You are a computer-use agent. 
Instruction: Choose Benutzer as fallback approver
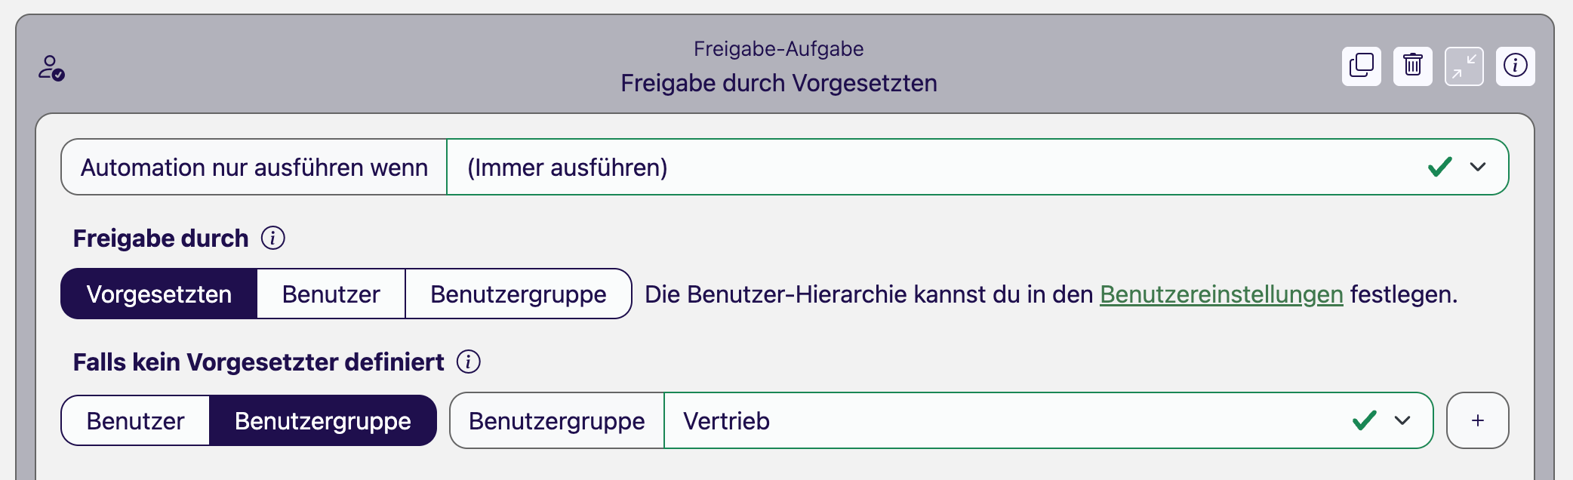[135, 421]
